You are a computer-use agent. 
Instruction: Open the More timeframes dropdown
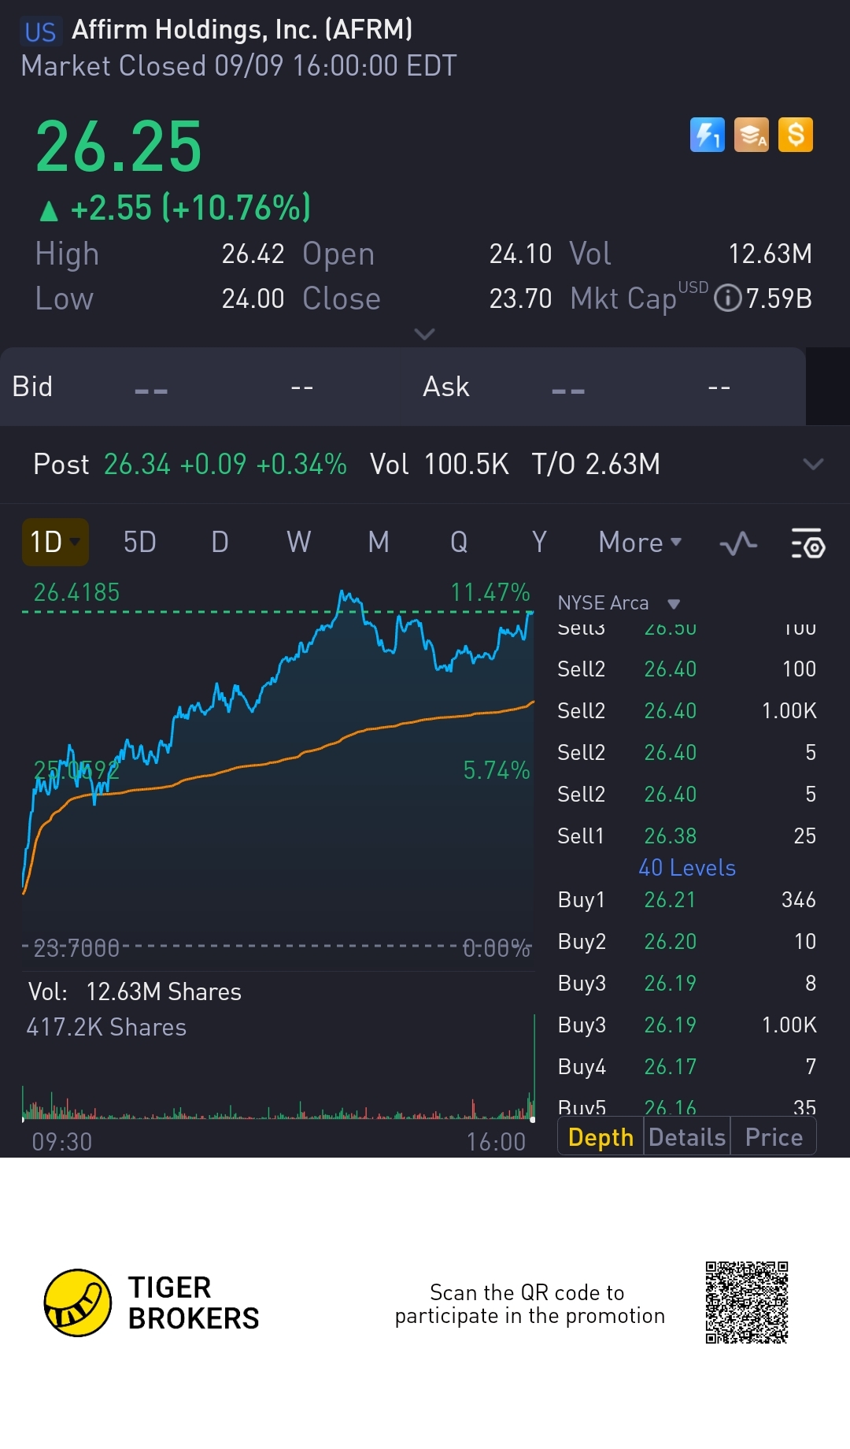[640, 543]
